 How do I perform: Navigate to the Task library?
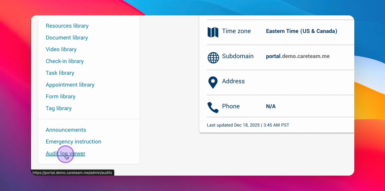point(60,73)
